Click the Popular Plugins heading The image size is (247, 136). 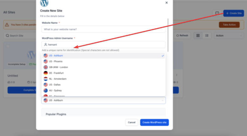coord(56,114)
